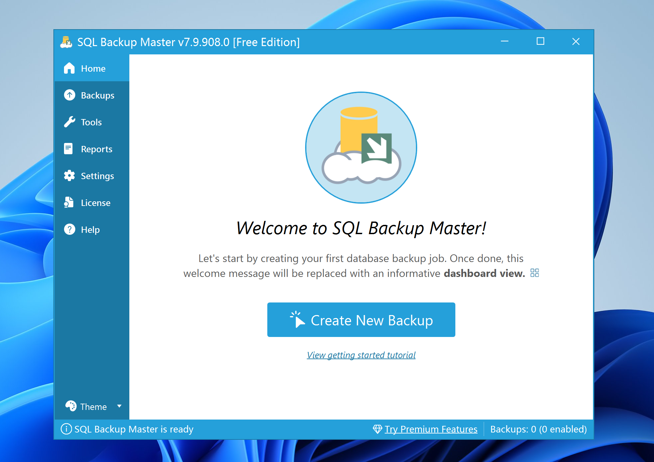
Task: Open the Settings section label
Action: 98,176
